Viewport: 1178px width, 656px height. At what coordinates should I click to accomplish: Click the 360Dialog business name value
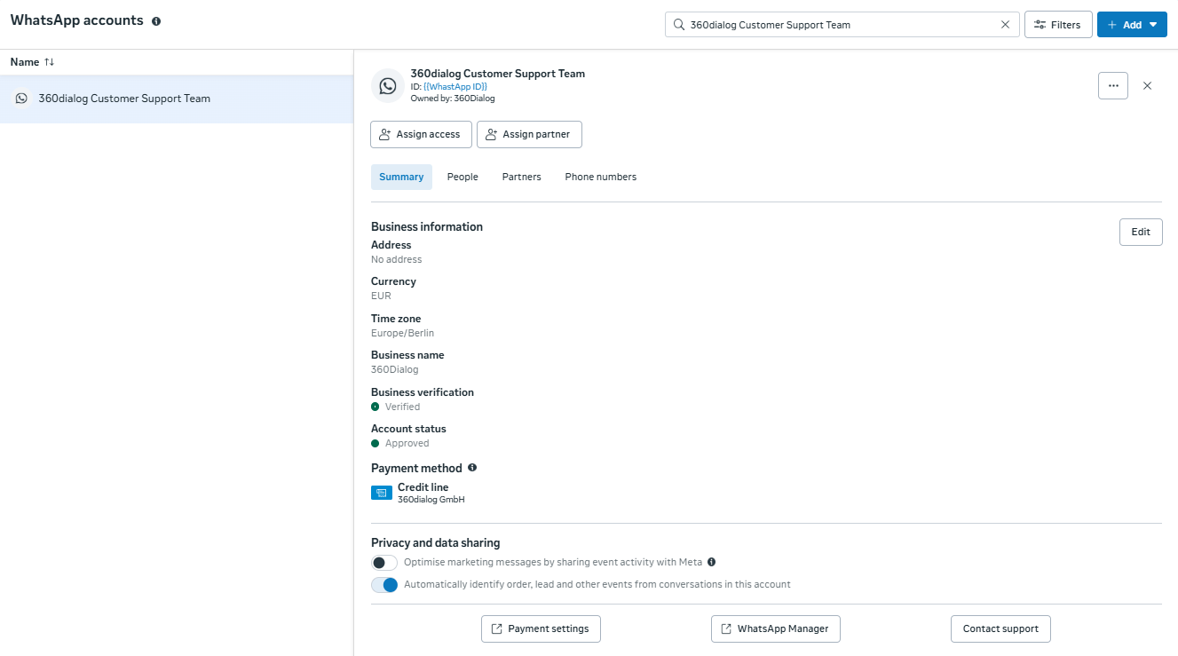point(394,369)
